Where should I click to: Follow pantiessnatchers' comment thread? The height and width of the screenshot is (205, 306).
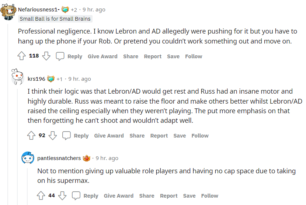pos(210,196)
